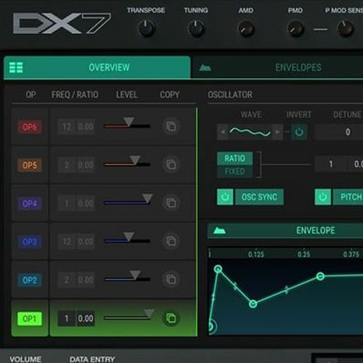Viewport: 363px width, 363px height.
Task: Click the Tuning knob
Action: [x=196, y=28]
